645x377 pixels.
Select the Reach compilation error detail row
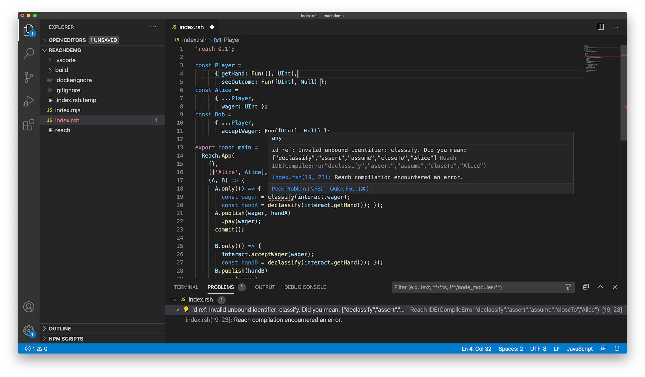coord(396,320)
